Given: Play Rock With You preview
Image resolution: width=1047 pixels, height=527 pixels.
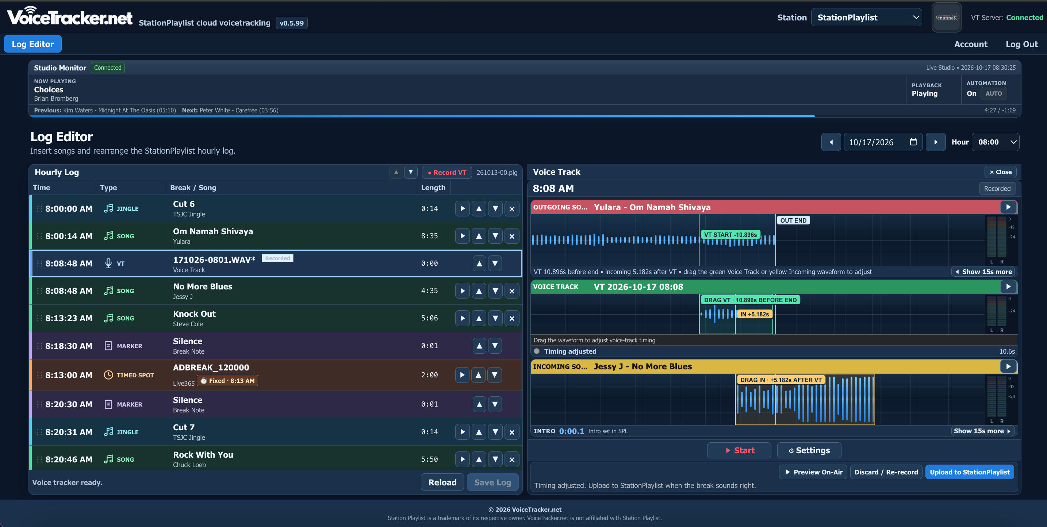Looking at the screenshot, I should (x=462, y=459).
